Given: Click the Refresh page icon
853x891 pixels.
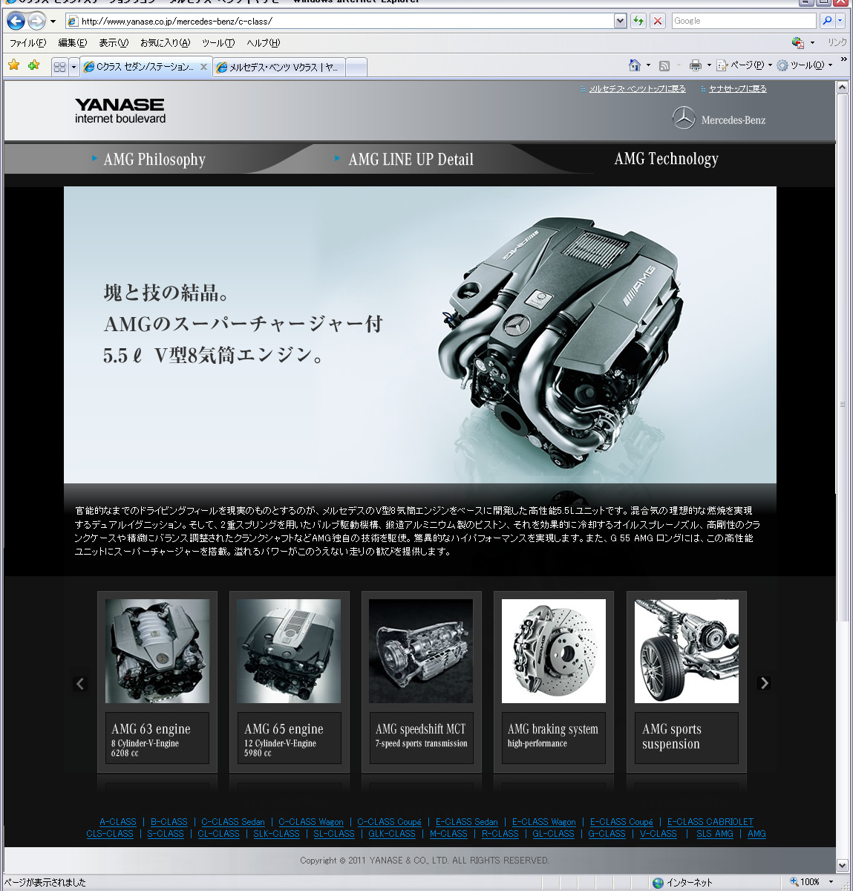Looking at the screenshot, I should [x=638, y=21].
